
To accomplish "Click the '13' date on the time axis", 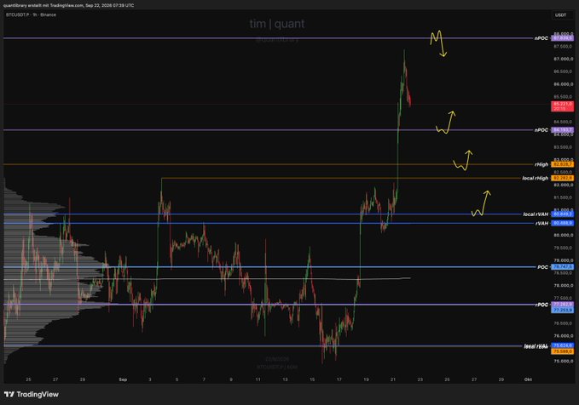I will pyautogui.click(x=285, y=379).
